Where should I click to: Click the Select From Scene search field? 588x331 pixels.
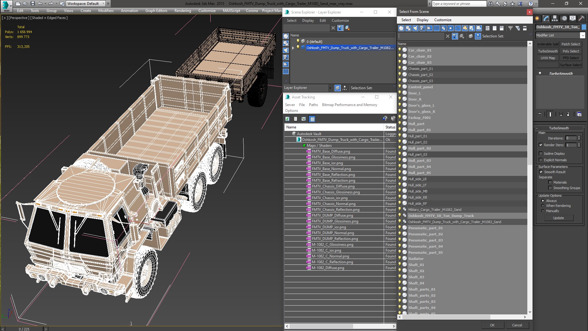[x=421, y=36]
